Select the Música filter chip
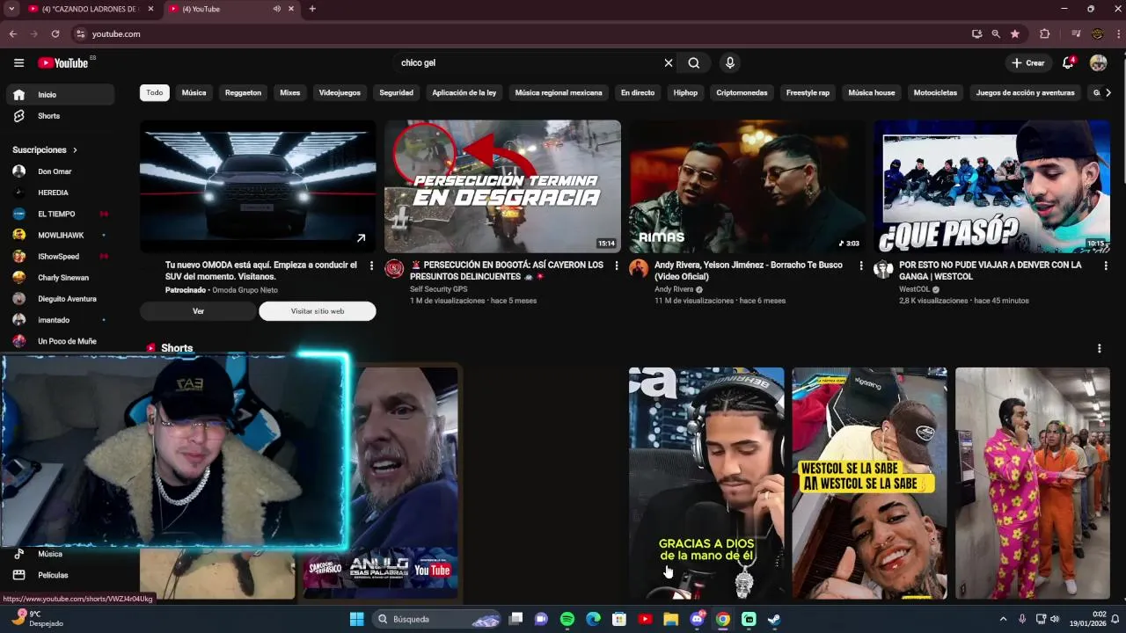Image resolution: width=1126 pixels, height=633 pixels. point(194,92)
